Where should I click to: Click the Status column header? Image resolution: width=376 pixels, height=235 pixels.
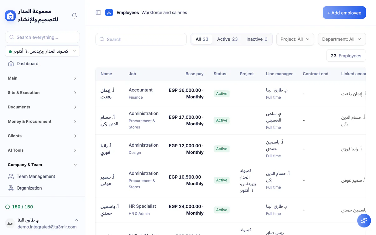tap(220, 74)
